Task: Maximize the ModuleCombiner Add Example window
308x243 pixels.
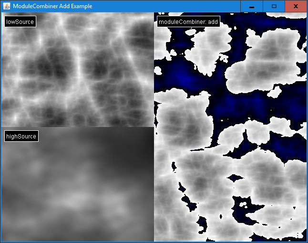Action: pos(274,6)
